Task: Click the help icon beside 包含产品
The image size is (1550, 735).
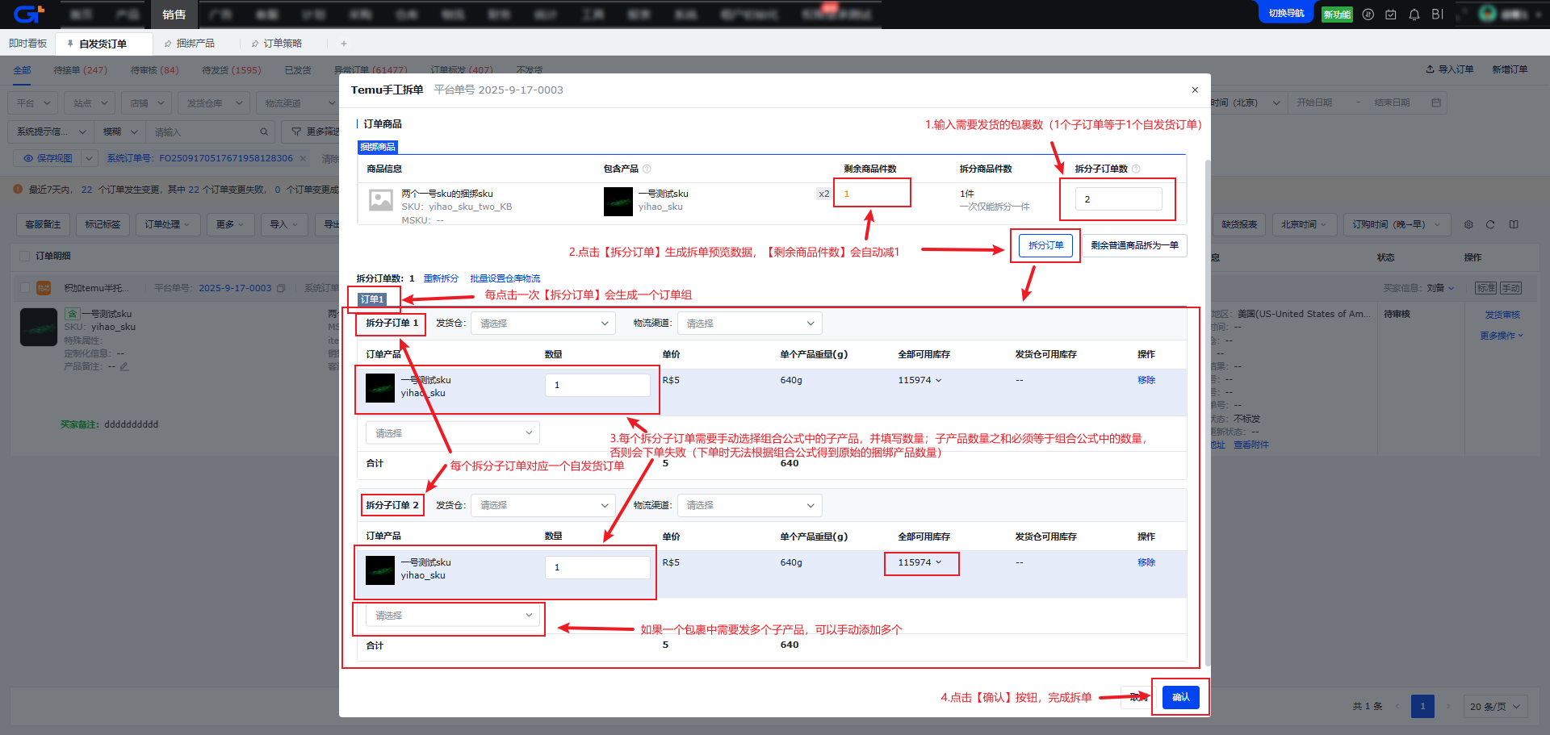Action: point(647,169)
